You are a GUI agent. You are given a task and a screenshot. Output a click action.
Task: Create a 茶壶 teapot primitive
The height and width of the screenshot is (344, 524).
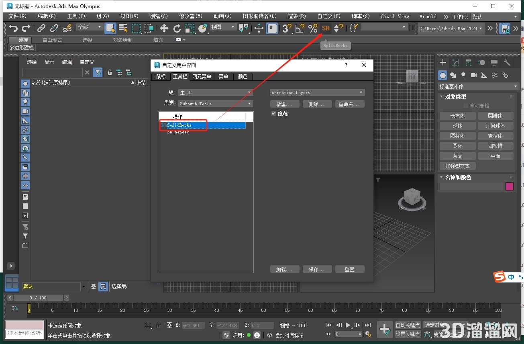pyautogui.click(x=457, y=156)
